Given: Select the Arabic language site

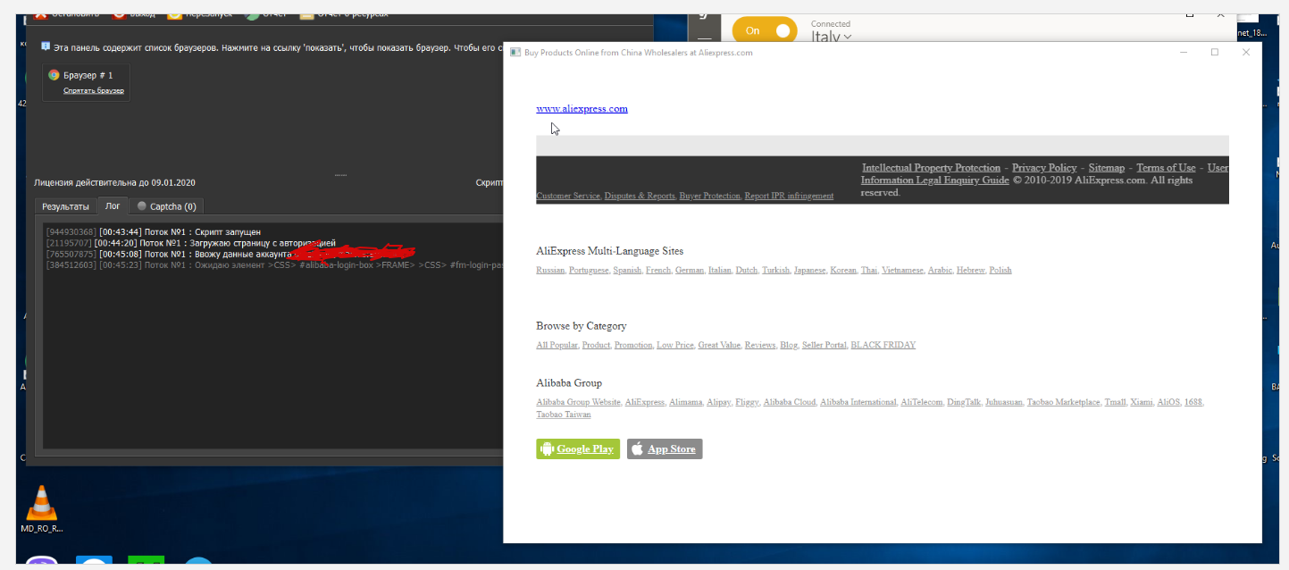Looking at the screenshot, I should 940,270.
